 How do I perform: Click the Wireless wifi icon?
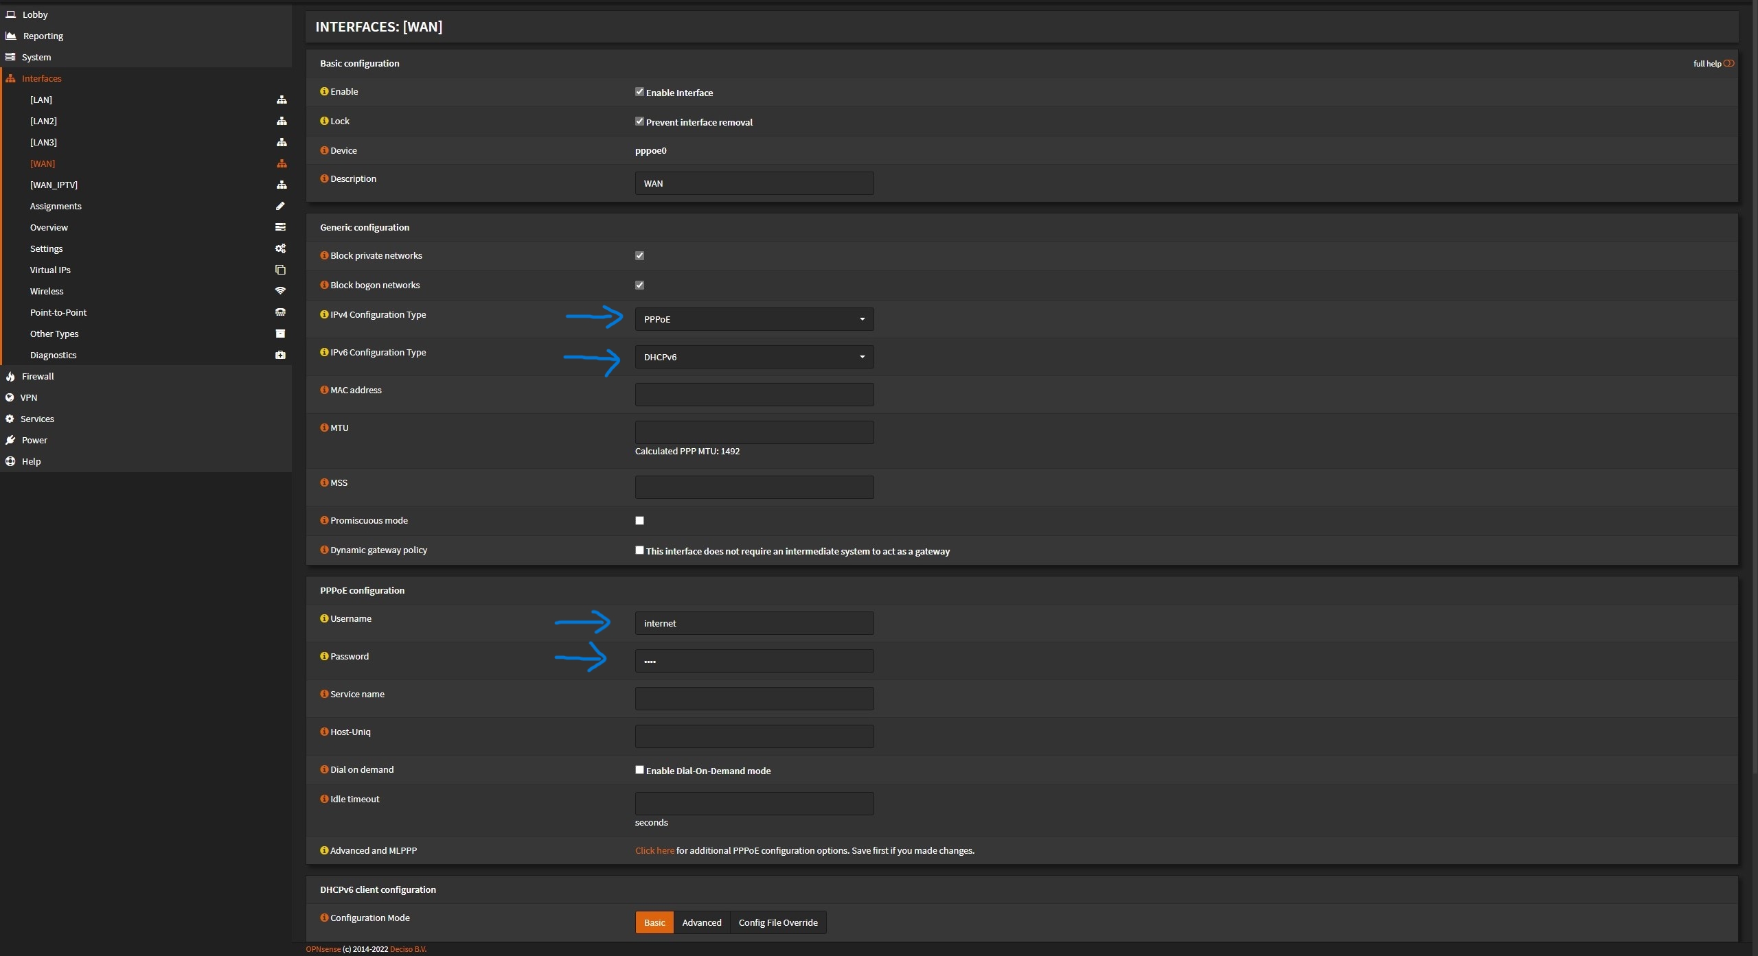click(x=280, y=291)
